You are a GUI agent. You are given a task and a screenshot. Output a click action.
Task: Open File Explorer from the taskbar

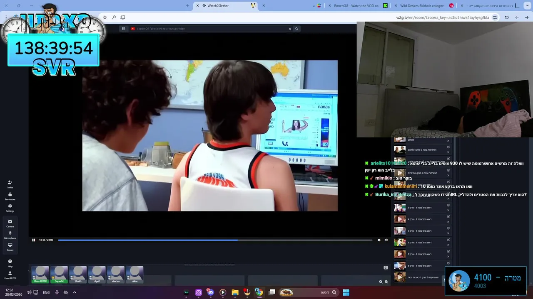235,292
